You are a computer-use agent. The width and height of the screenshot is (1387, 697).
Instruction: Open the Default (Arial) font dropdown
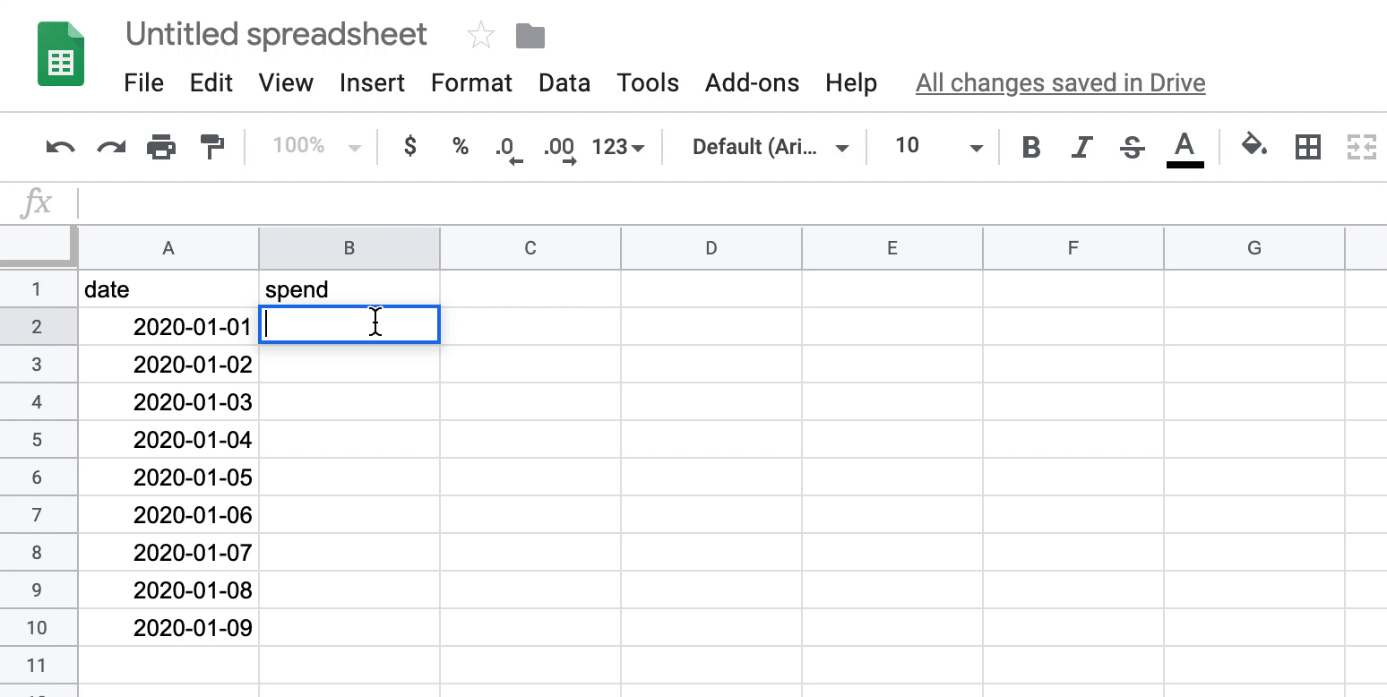click(770, 147)
